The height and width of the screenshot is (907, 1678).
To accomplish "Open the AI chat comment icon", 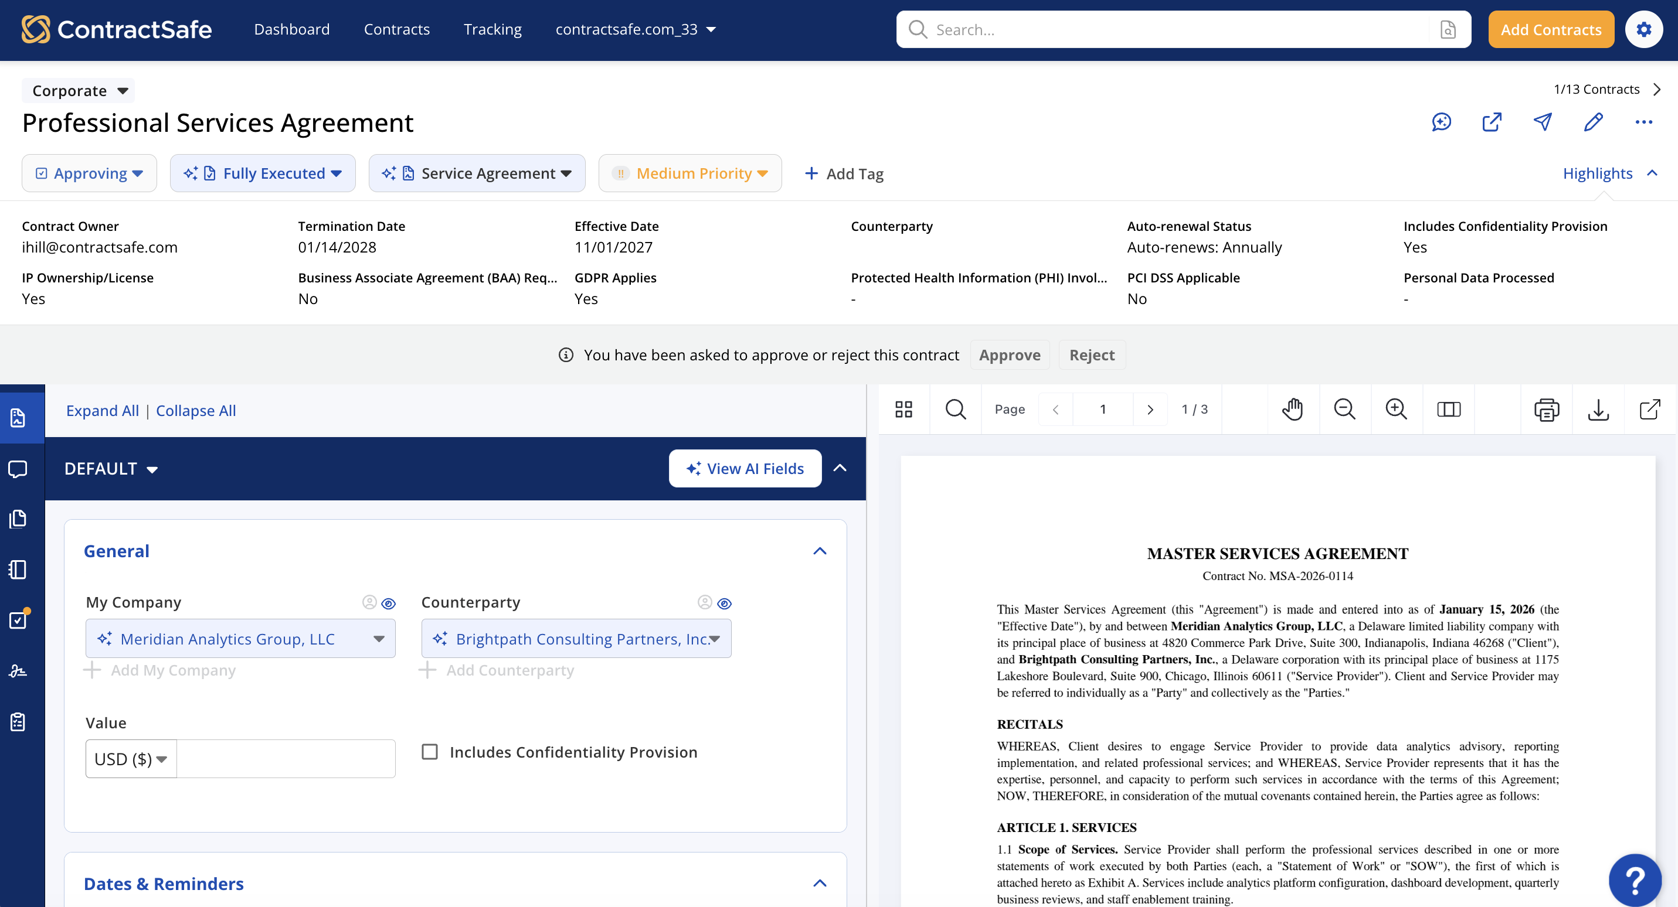I will pyautogui.click(x=1441, y=122).
